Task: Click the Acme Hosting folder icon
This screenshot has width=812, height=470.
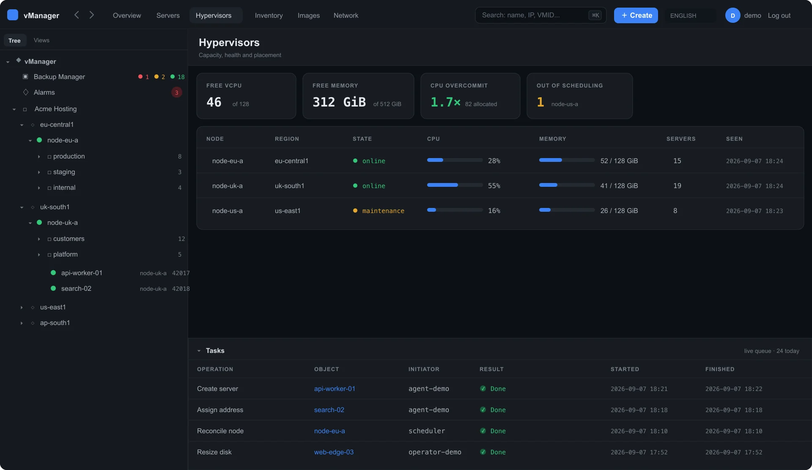Action: click(x=25, y=109)
